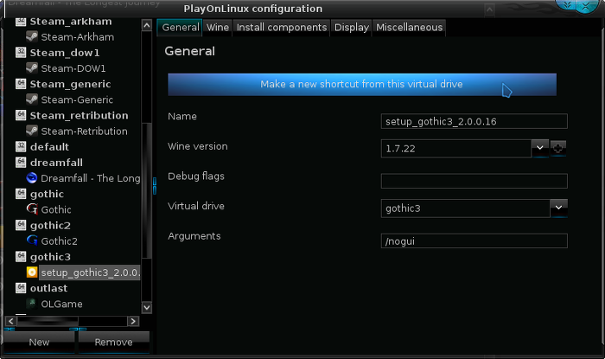Select the gothic3 virtual drive

50,257
